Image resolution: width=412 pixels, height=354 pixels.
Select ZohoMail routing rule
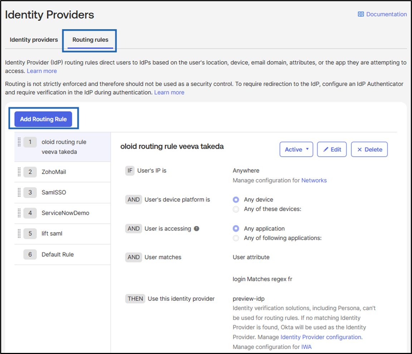[63, 172]
